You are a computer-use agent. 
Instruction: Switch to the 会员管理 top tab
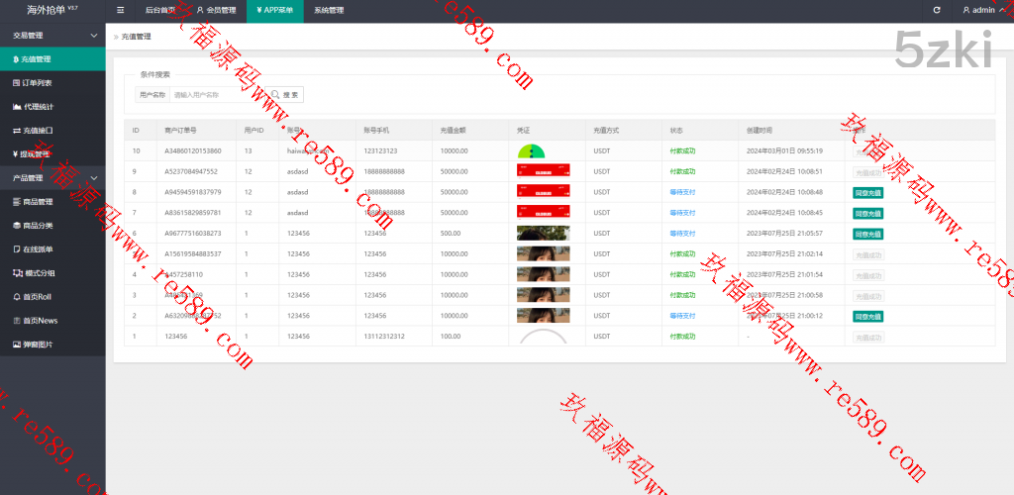(x=216, y=10)
